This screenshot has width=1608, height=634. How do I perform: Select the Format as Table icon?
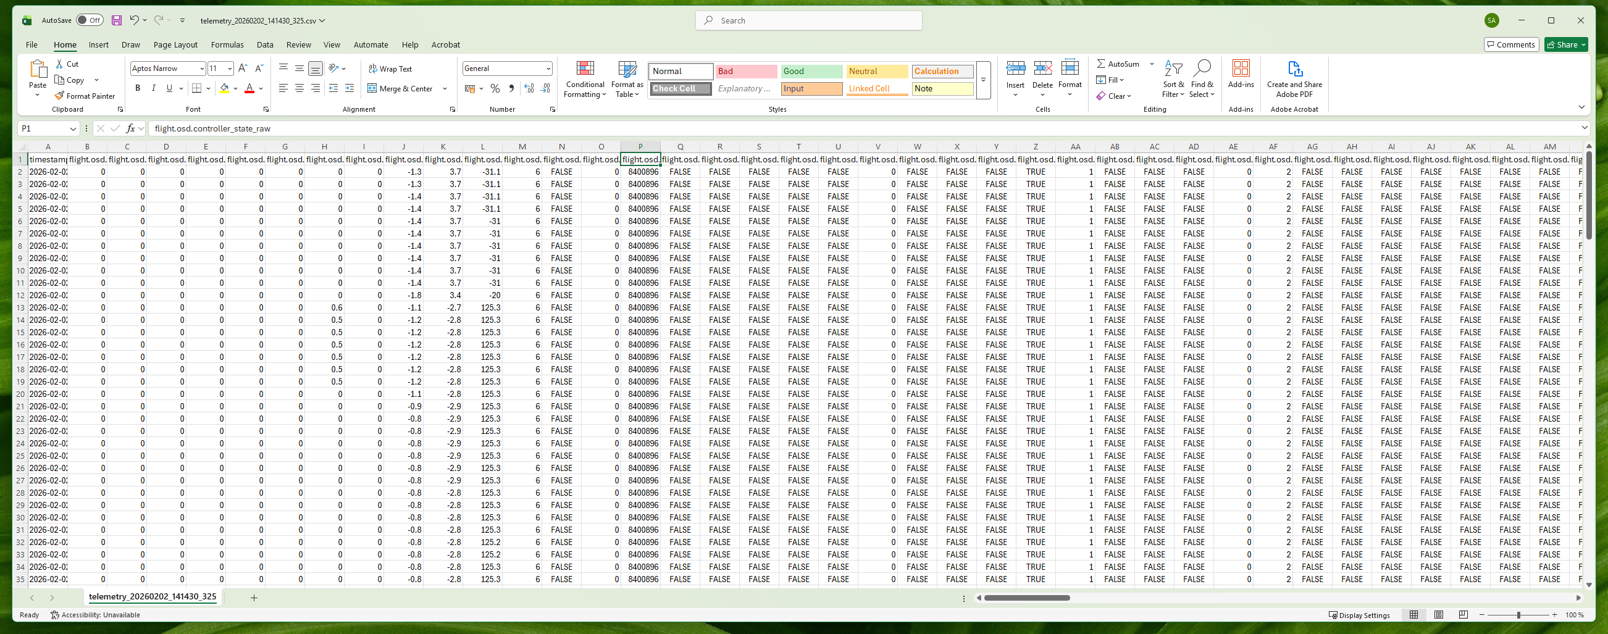coord(627,79)
